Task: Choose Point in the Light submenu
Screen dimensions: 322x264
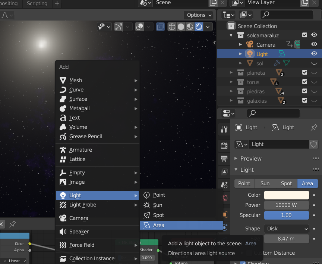Action: pyautogui.click(x=181, y=195)
